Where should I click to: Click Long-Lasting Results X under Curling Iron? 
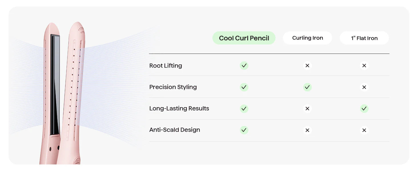coord(307,109)
